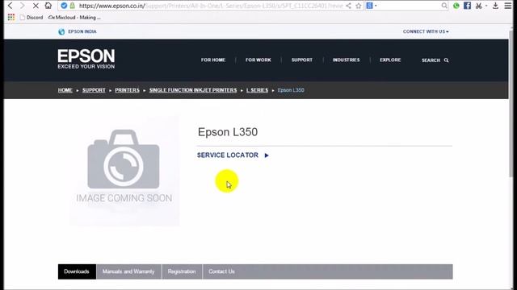Go to Single Function Inkjet Printers breadcrumb

point(193,90)
